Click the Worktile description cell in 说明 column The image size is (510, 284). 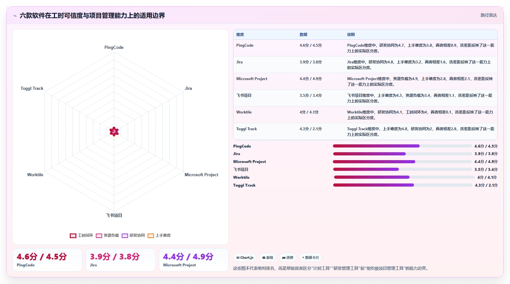coord(421,115)
